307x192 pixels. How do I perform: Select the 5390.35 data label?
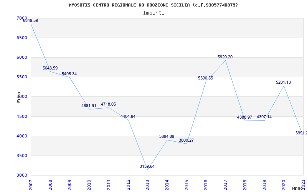(206, 78)
